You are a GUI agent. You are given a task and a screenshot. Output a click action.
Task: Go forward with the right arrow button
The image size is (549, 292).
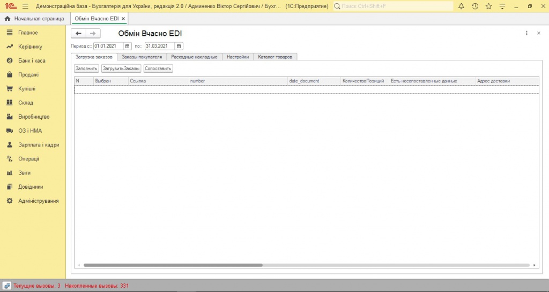coord(93,34)
